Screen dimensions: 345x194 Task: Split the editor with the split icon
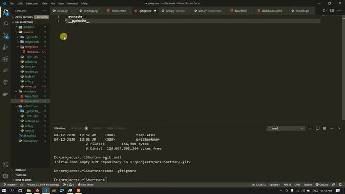[332, 11]
